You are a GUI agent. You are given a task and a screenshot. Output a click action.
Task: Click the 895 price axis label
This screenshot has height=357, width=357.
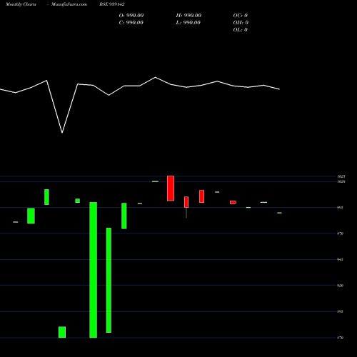point(340,311)
